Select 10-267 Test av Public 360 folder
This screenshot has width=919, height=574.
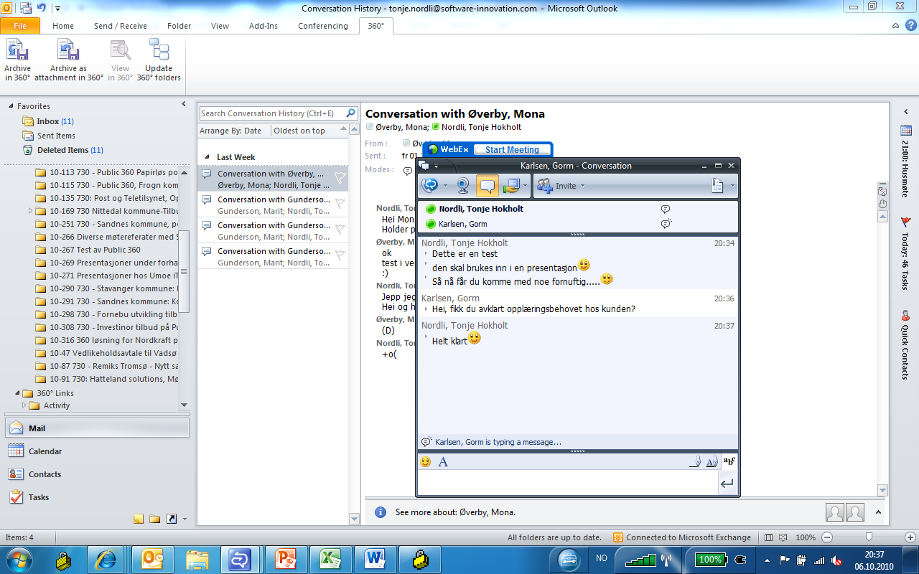(x=95, y=250)
